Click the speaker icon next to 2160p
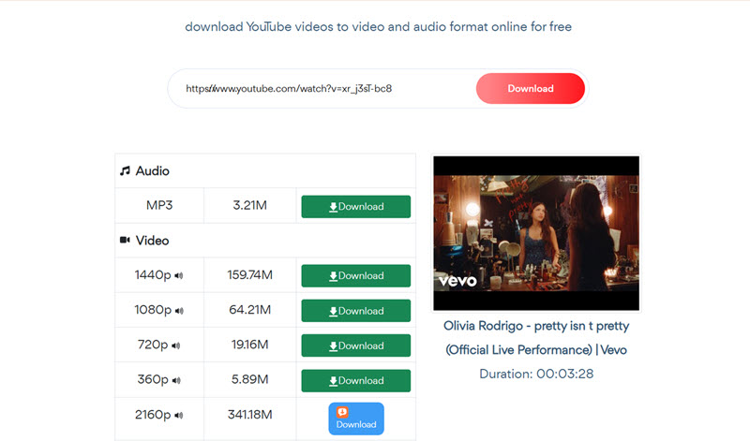The height and width of the screenshot is (441, 750). (179, 415)
